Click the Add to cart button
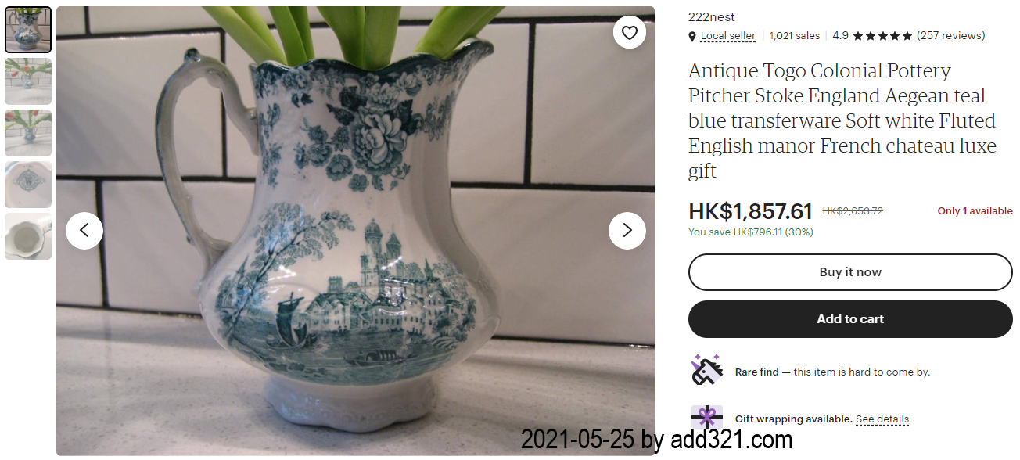 [x=850, y=319]
